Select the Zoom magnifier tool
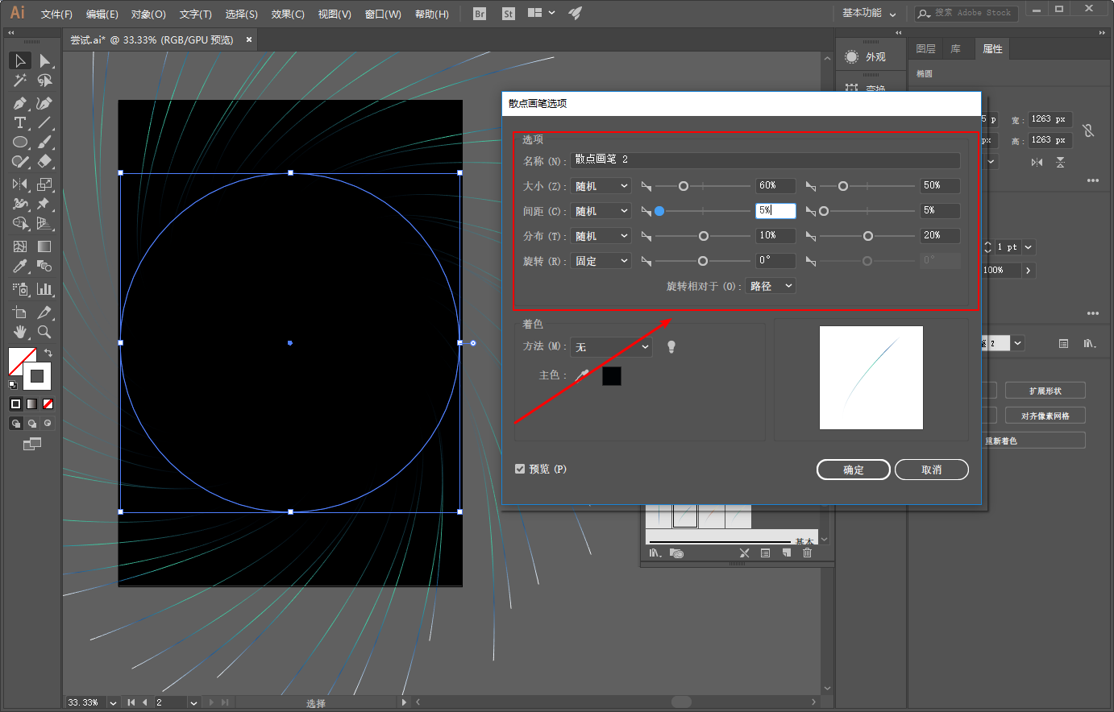This screenshot has height=712, width=1114. click(44, 332)
